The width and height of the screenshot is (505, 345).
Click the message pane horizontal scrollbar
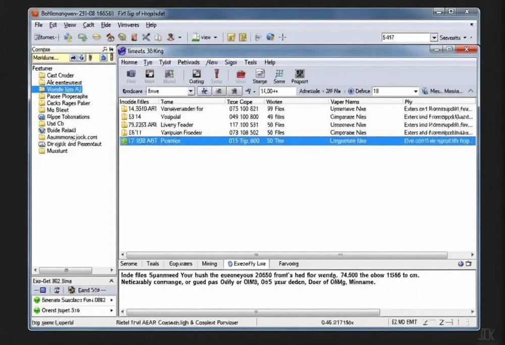(253, 312)
